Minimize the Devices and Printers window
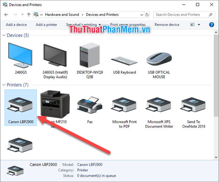The width and height of the screenshot is (219, 182). [184, 5]
